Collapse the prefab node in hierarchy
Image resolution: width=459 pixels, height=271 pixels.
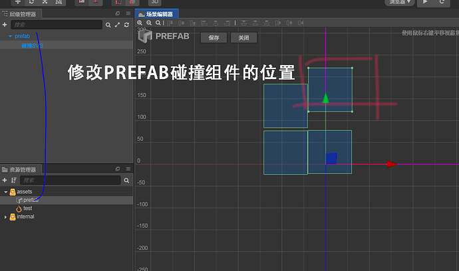(10, 37)
